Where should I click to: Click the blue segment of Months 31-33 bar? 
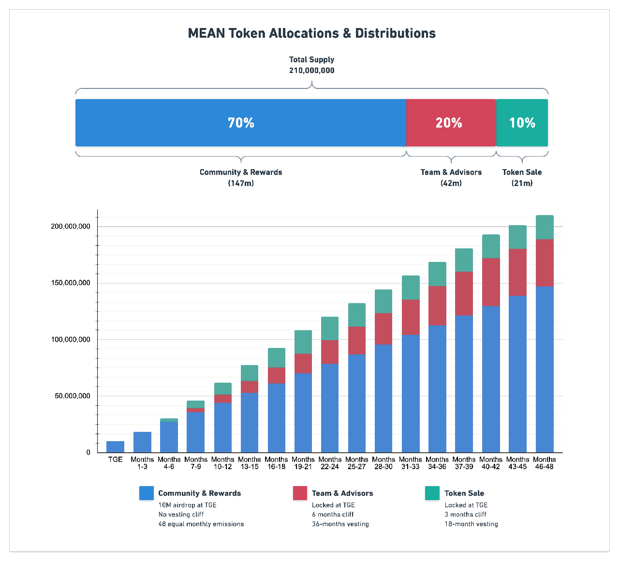point(411,394)
